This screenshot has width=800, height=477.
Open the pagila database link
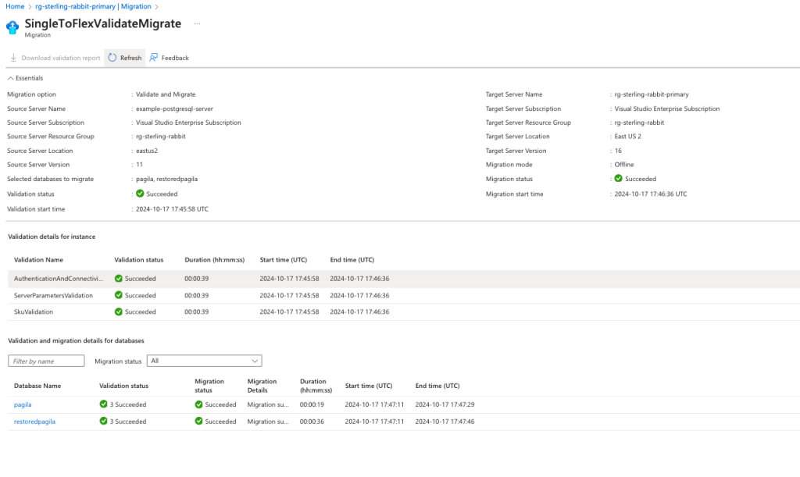(x=23, y=404)
